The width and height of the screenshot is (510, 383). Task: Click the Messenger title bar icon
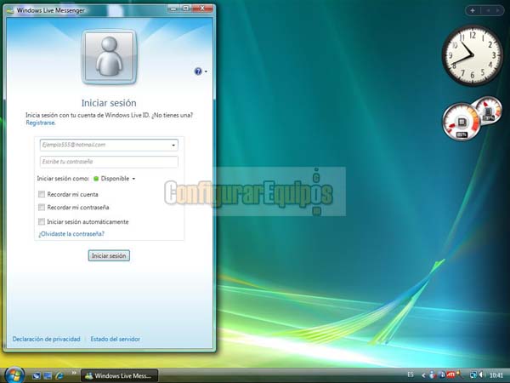(10, 10)
